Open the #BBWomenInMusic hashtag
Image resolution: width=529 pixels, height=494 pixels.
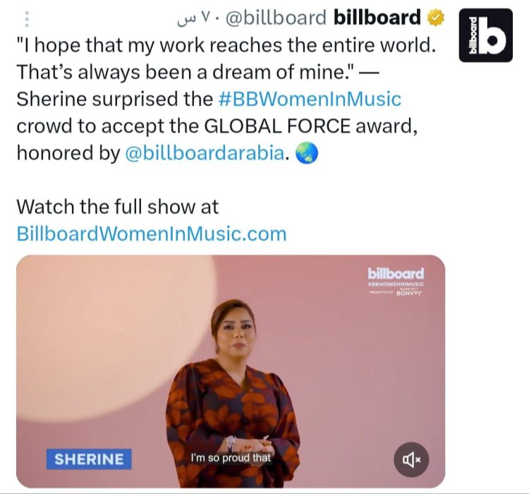coord(310,99)
